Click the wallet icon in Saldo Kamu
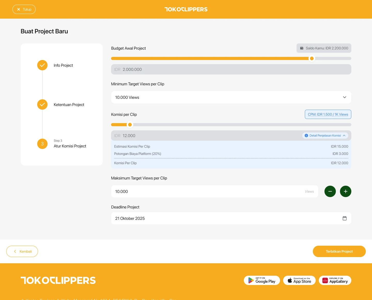The image size is (372, 300). point(301,48)
